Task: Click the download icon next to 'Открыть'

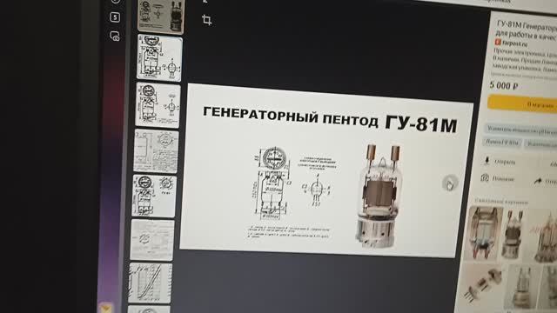Action: click(x=487, y=160)
